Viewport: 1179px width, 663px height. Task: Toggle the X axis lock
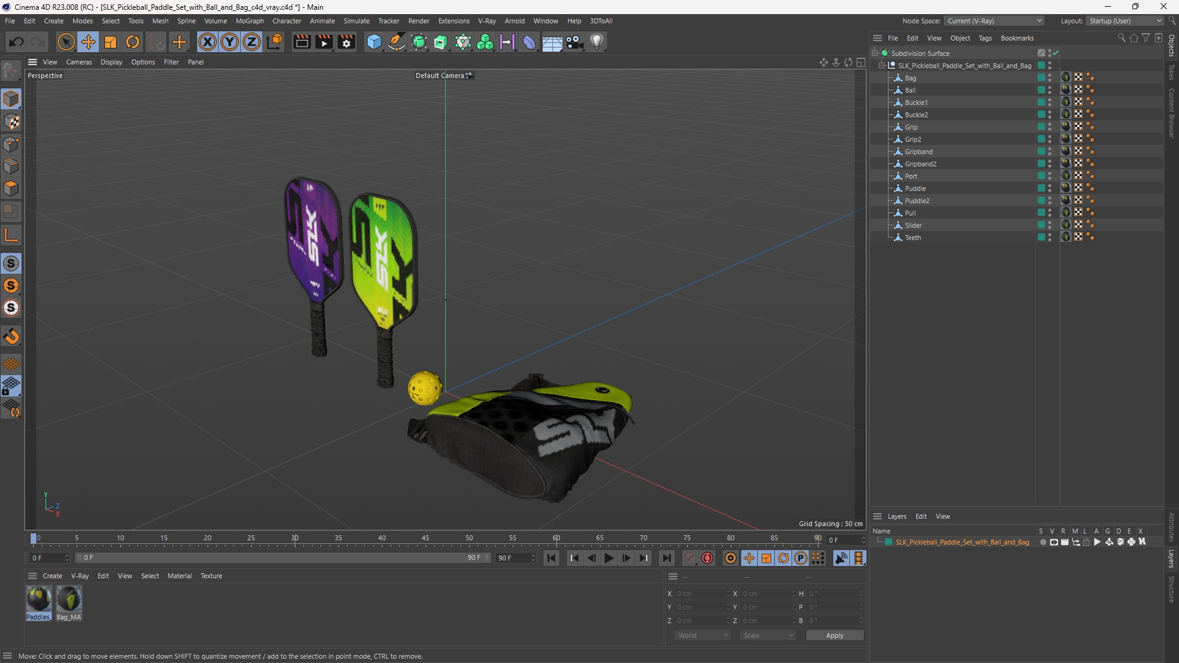click(208, 42)
